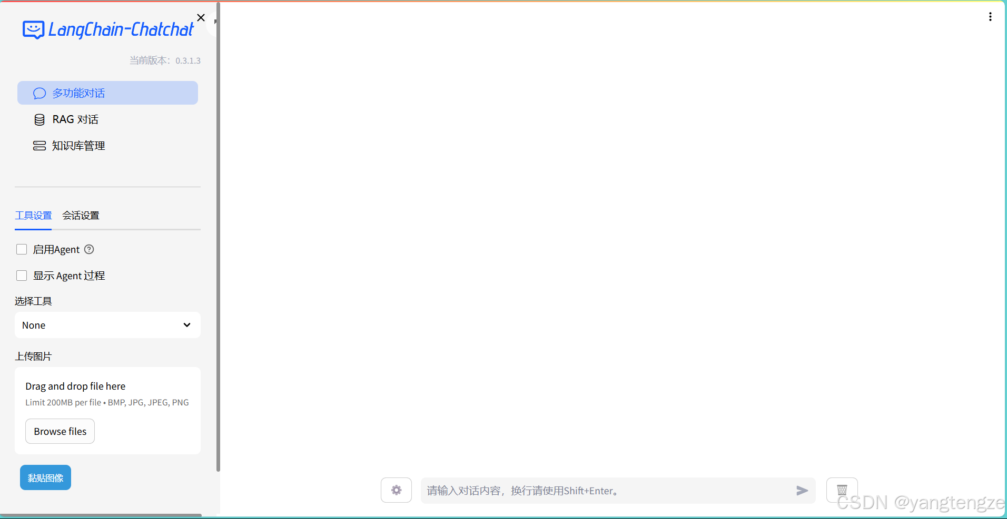The height and width of the screenshot is (519, 1007).
Task: Open the three-dot main menu
Action: (990, 17)
